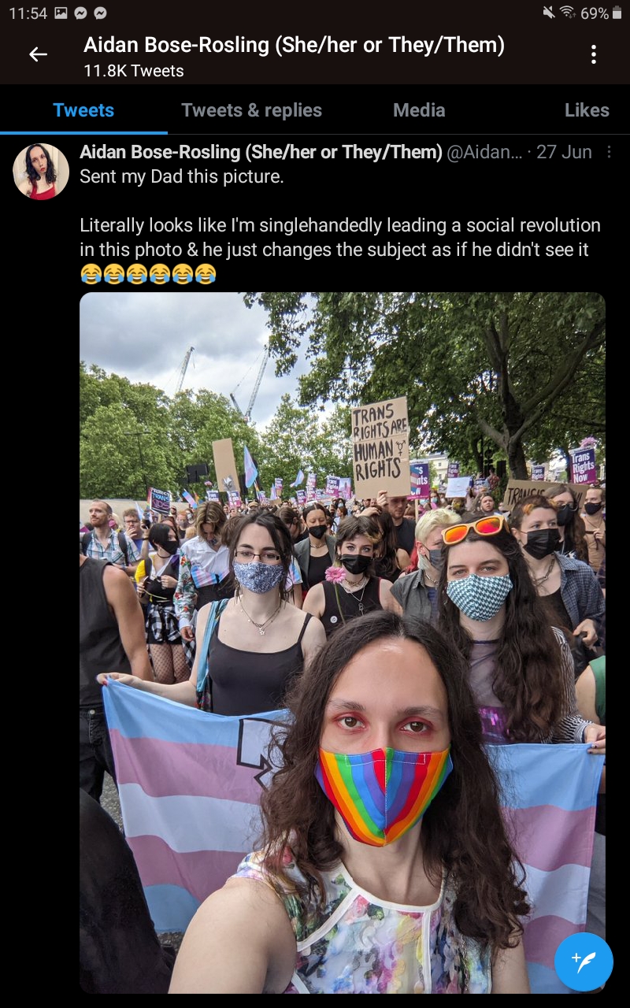Switch to the Tweets & replies tab
Image resolution: width=630 pixels, height=1008 pixels.
[x=251, y=110]
